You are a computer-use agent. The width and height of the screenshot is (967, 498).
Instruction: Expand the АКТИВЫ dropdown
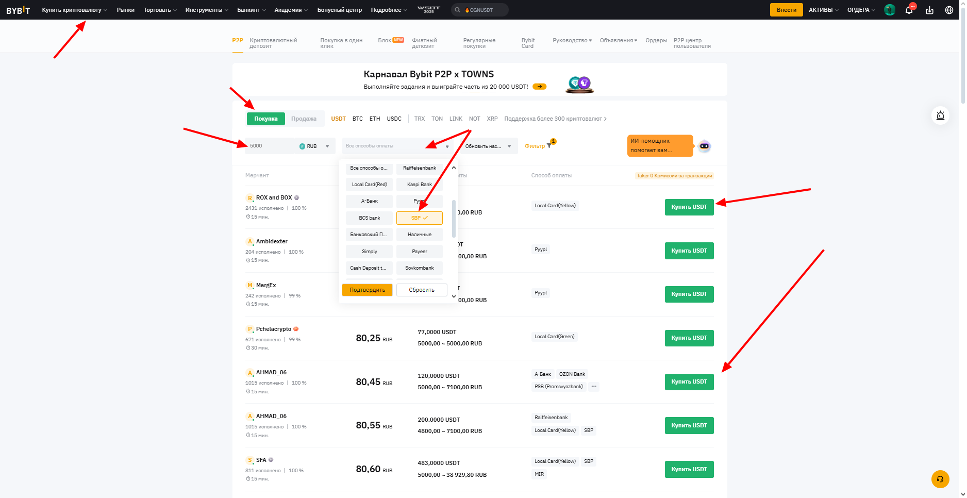click(824, 10)
